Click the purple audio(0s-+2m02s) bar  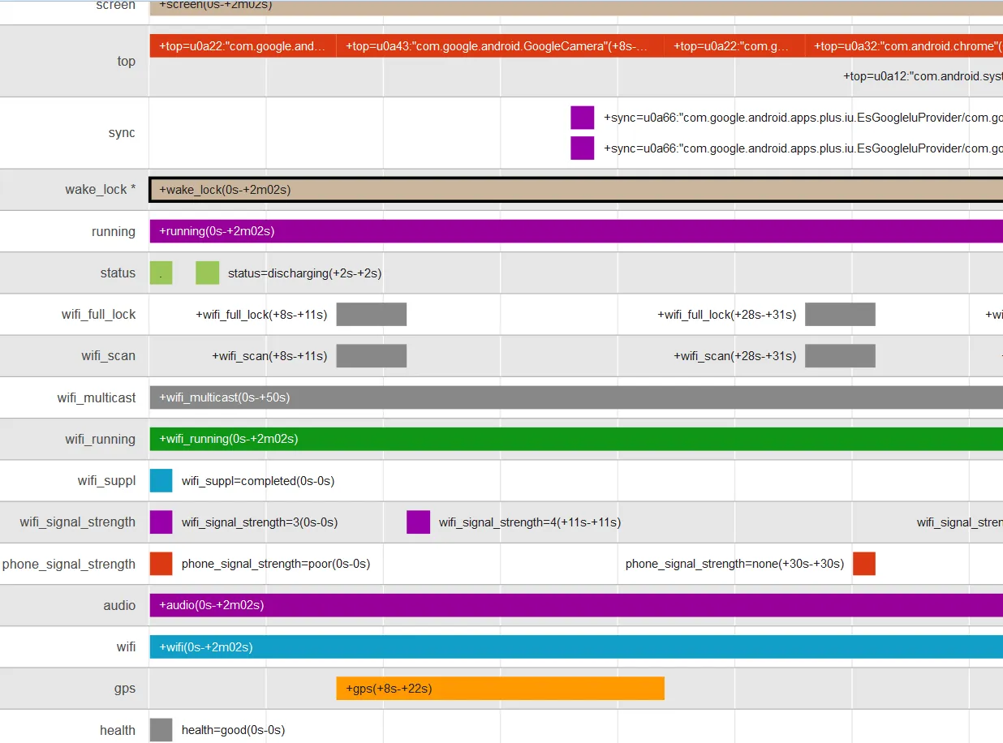point(576,605)
